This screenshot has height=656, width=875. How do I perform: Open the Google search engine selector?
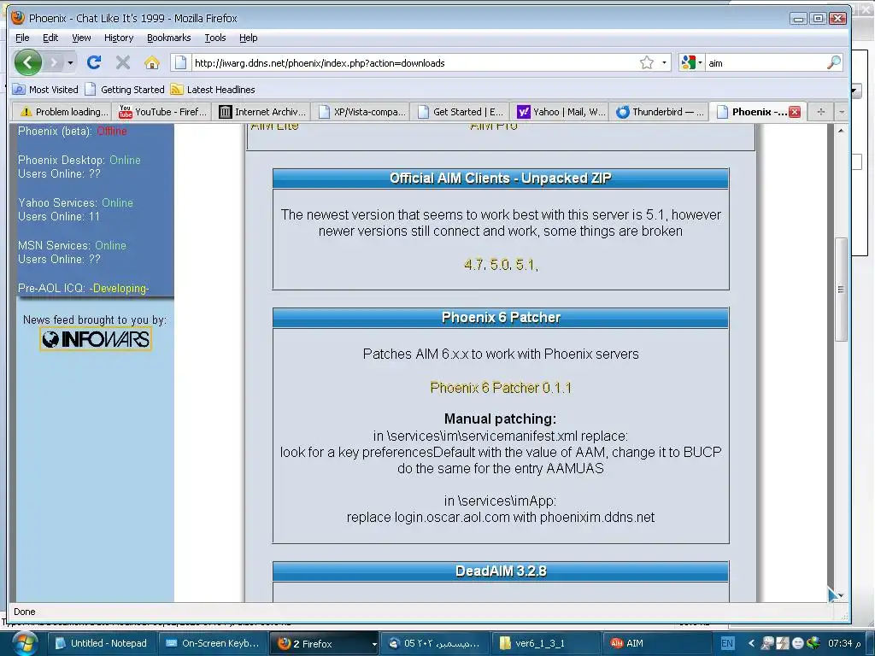[690, 62]
